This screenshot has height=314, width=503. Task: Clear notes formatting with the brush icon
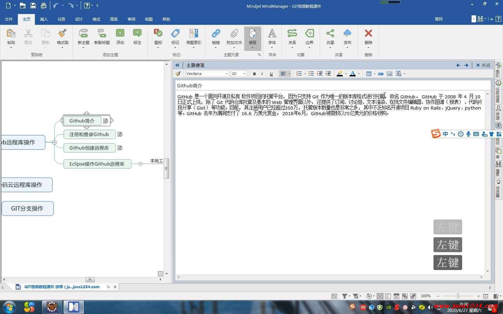coord(178,74)
